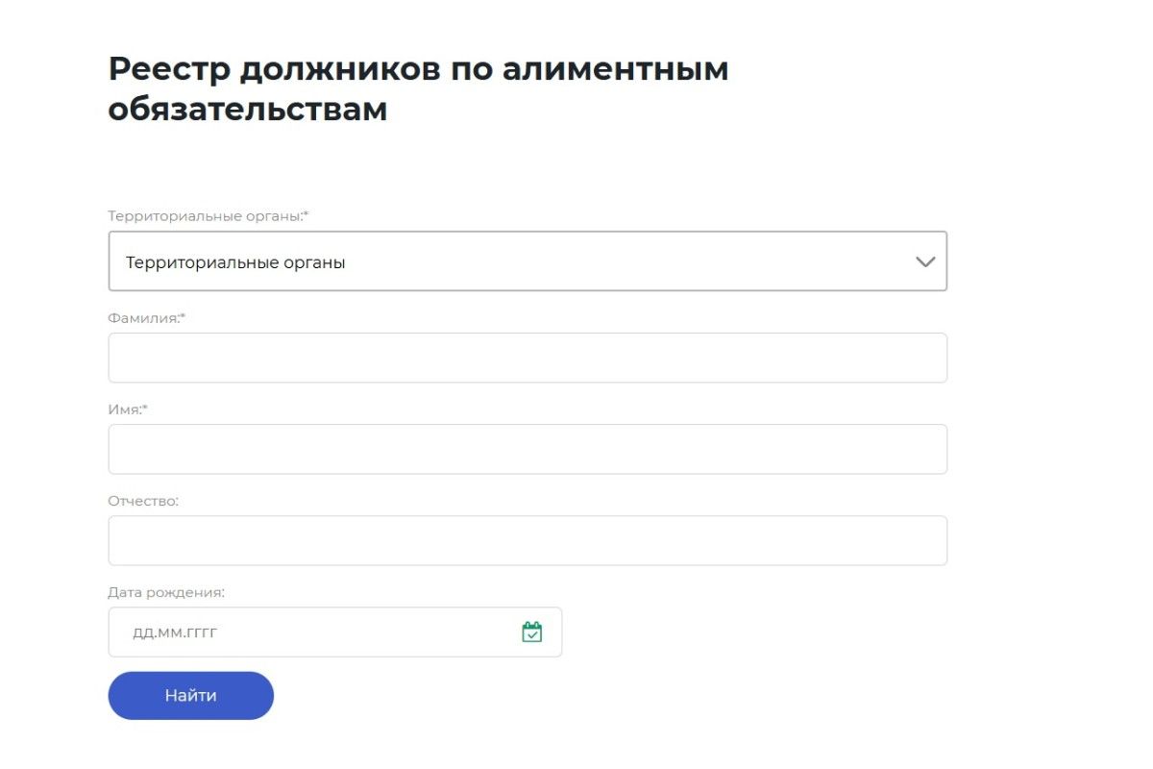
Task: Focus the Имя text field
Action: click(528, 448)
